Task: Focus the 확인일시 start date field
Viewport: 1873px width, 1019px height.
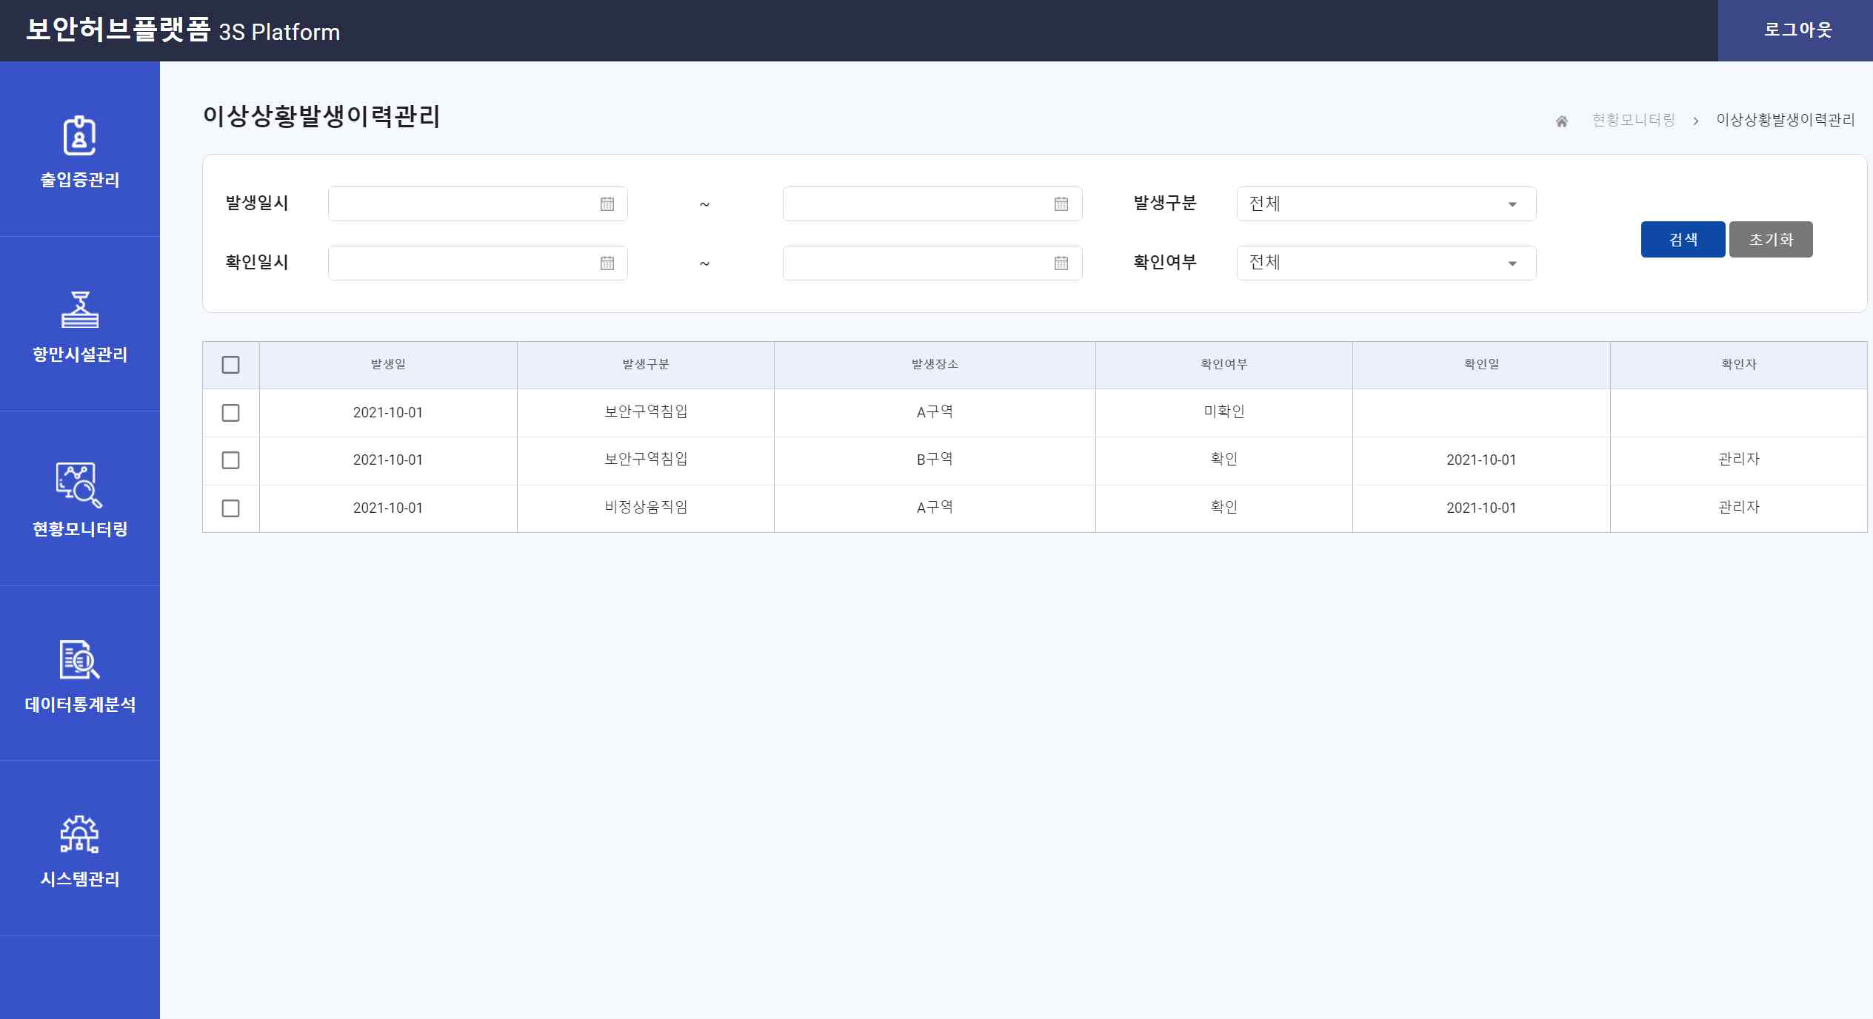Action: click(478, 263)
